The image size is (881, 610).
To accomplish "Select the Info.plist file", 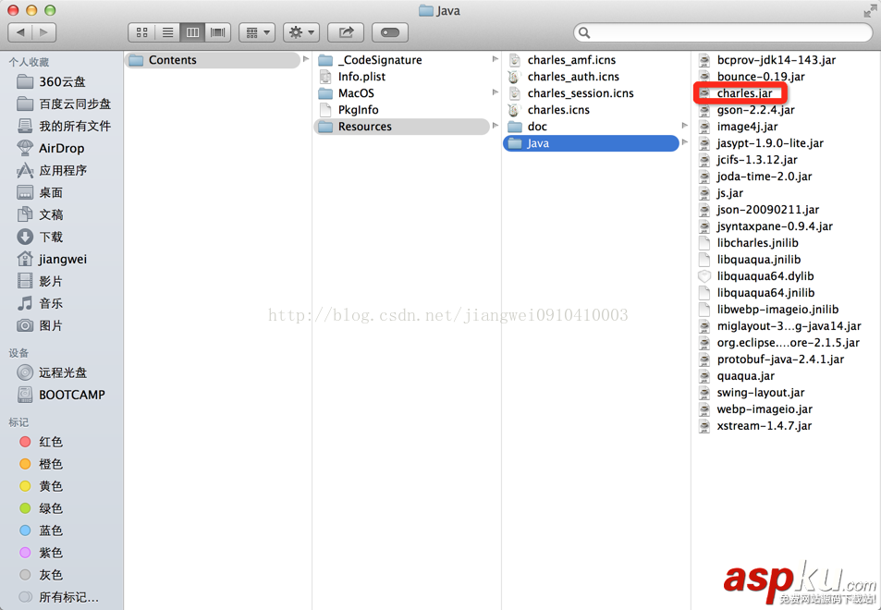I will (x=402, y=77).
